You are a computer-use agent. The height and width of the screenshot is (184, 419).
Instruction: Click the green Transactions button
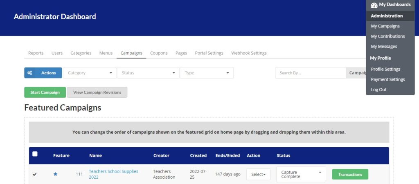[x=350, y=174]
